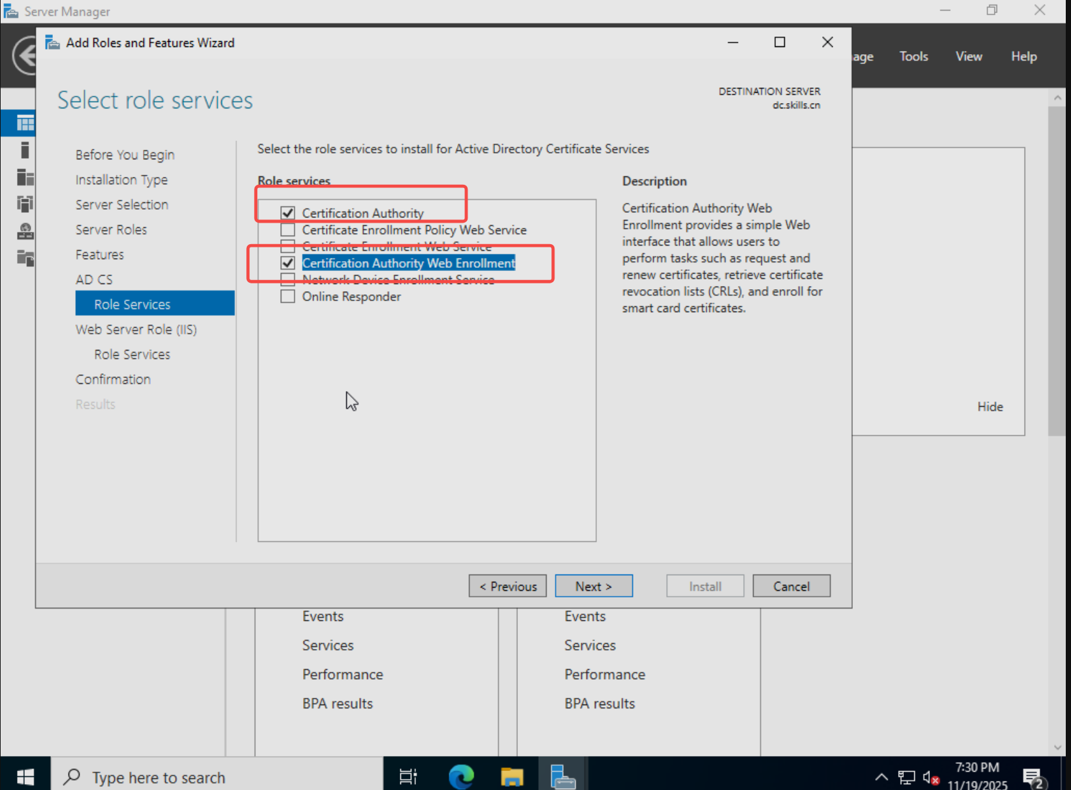Click scrollbar up arrow in Server Manager
This screenshot has width=1071, height=790.
pos(1057,98)
